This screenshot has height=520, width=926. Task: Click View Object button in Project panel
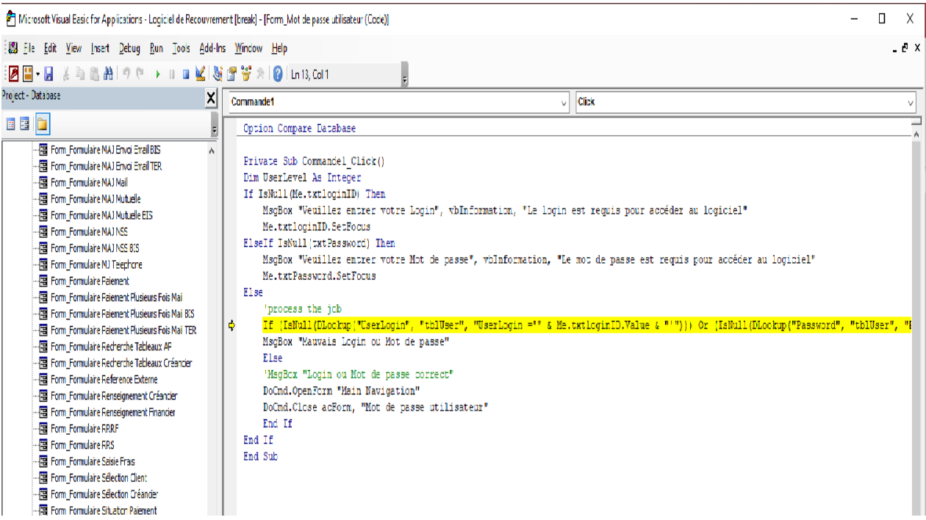(x=25, y=124)
